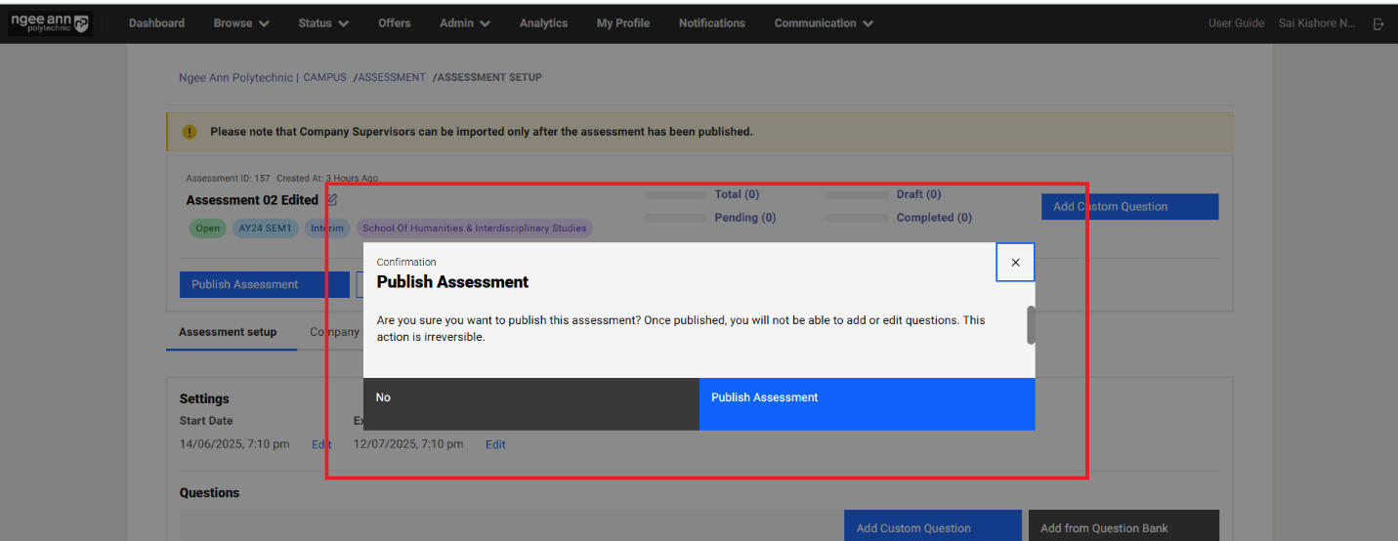
Task: Close the Publish Assessment confirmation dialog
Action: [x=1015, y=263]
